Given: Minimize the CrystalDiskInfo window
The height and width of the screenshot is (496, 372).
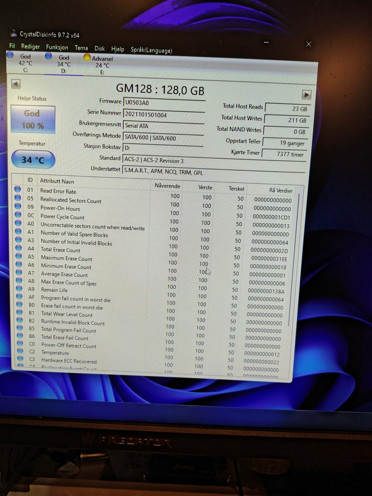Looking at the screenshot, I should point(266,42).
